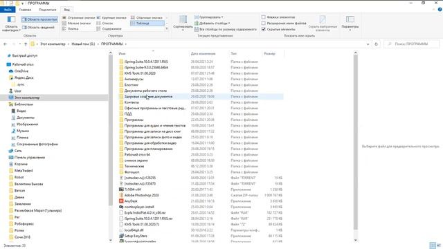
Task: Open address bar history dropdown
Action: click(368, 44)
